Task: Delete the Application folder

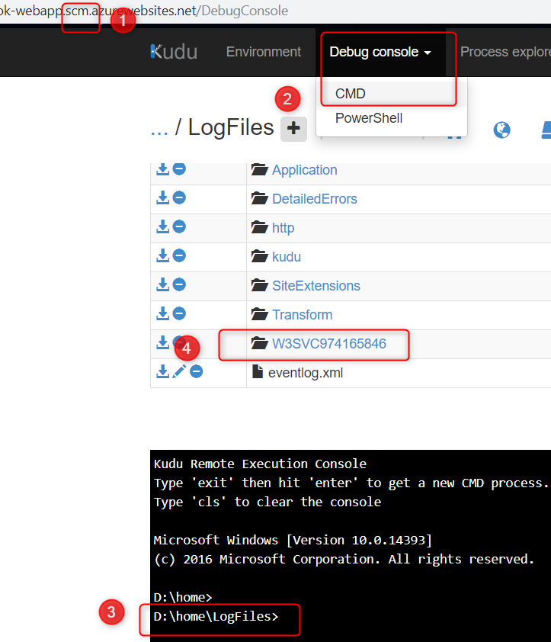Action: pyautogui.click(x=179, y=169)
